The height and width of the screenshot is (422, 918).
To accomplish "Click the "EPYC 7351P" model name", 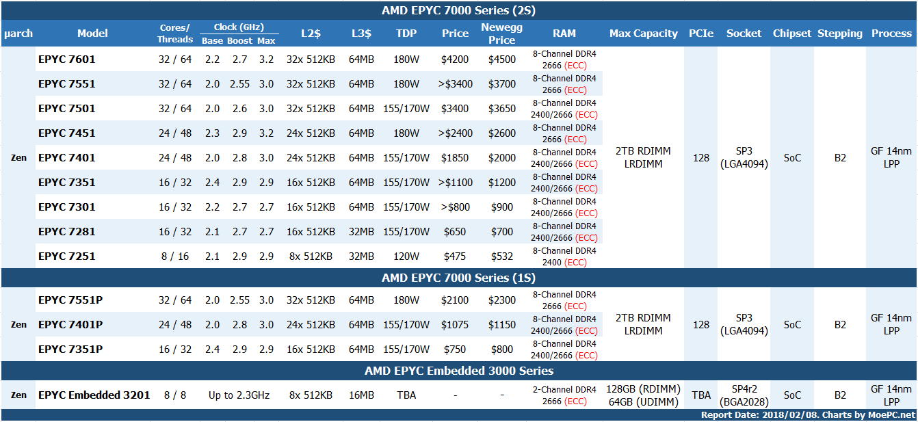I will coord(70,350).
